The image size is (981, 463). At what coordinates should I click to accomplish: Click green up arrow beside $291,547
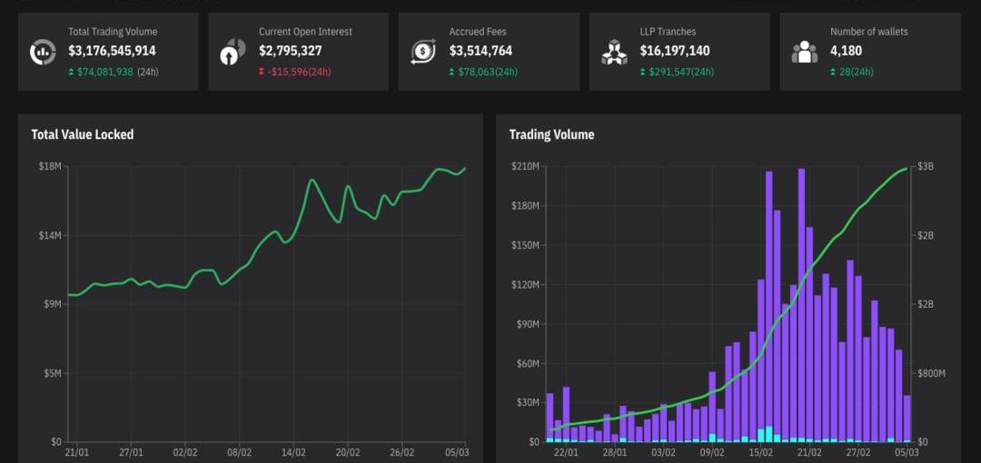643,72
